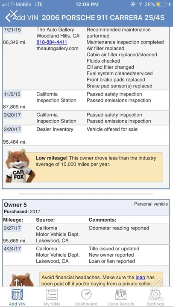173x307 pixels.
Task: Call the 818-884-4411 phone link
Action: pos(52,42)
